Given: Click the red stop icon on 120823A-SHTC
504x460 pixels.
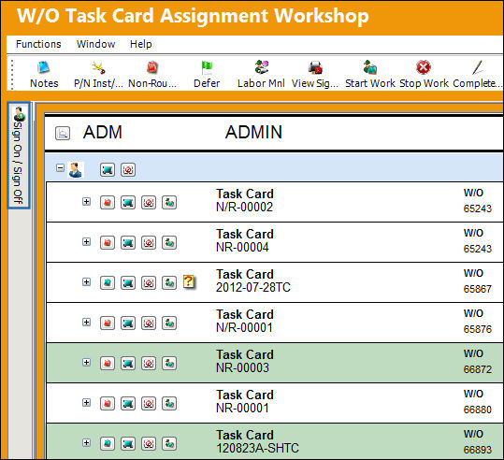Looking at the screenshot, I should pos(149,443).
